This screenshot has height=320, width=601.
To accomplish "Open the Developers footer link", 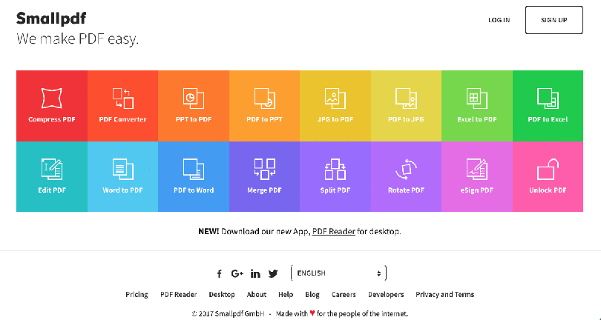I will [386, 294].
